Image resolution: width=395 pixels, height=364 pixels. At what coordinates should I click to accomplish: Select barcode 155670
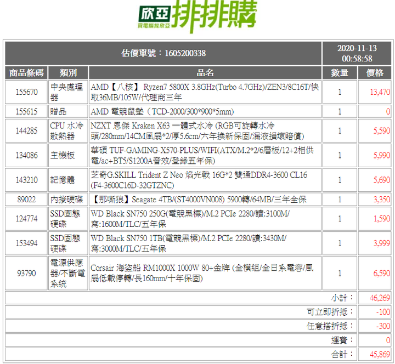click(x=26, y=92)
